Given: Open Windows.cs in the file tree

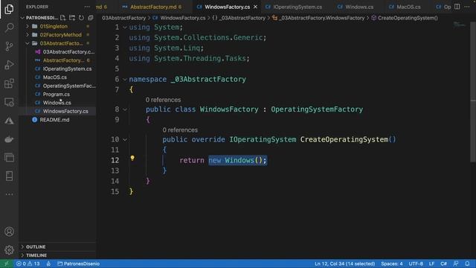Looking at the screenshot, I should (57, 103).
